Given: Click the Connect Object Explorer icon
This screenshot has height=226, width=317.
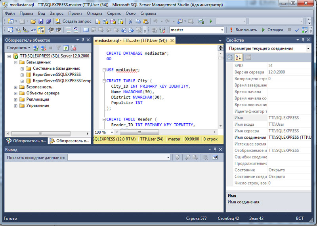Looking at the screenshot, I should (36, 48).
